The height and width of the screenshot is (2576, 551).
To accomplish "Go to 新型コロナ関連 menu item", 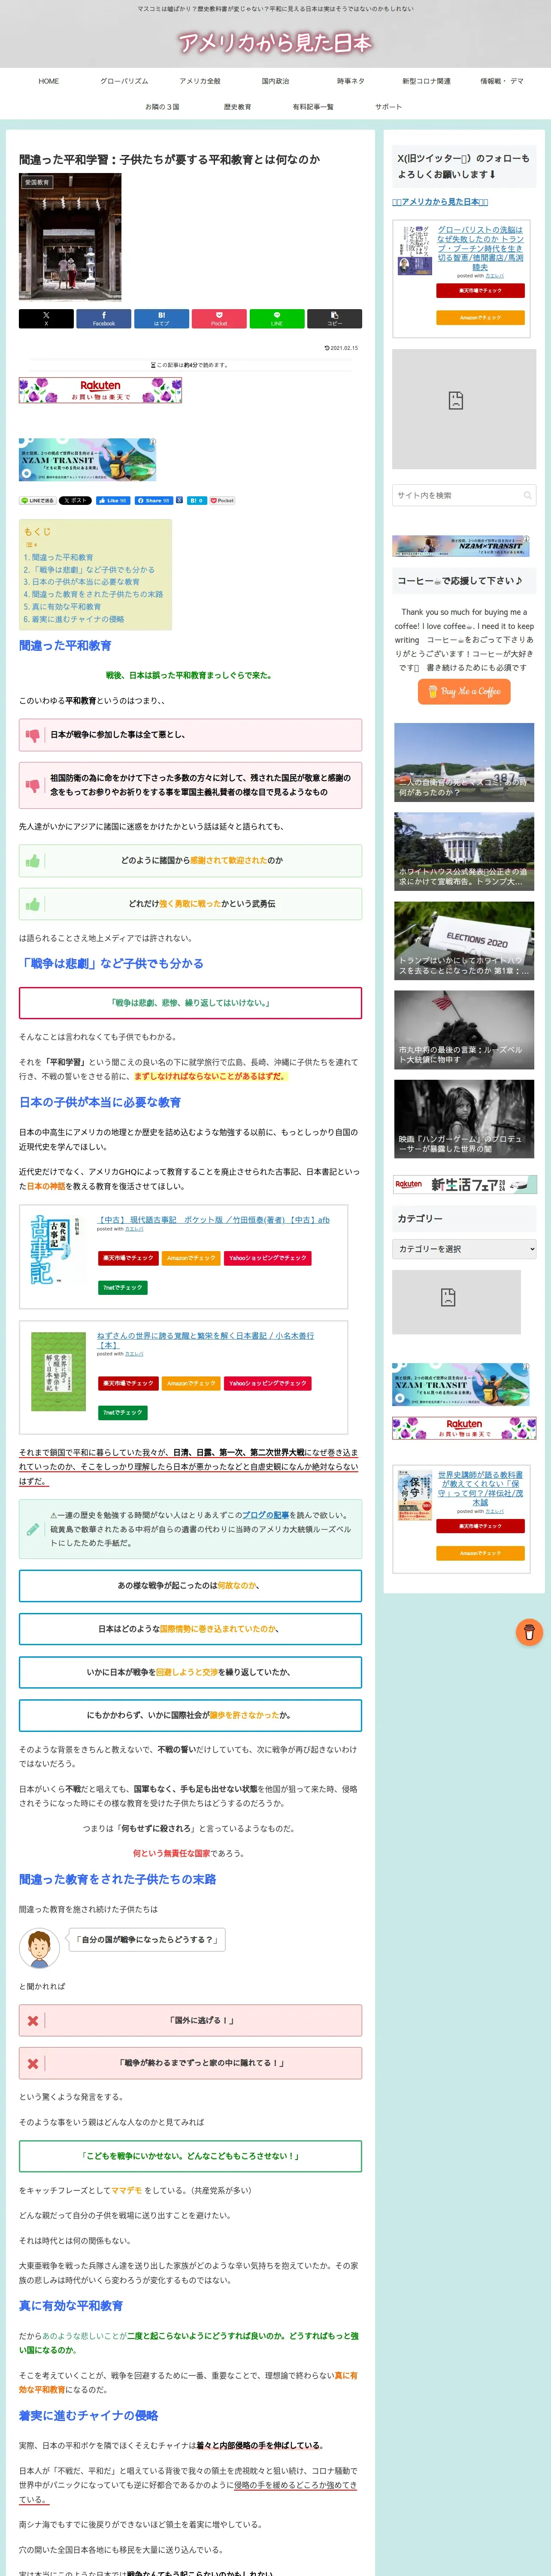I will (x=426, y=81).
